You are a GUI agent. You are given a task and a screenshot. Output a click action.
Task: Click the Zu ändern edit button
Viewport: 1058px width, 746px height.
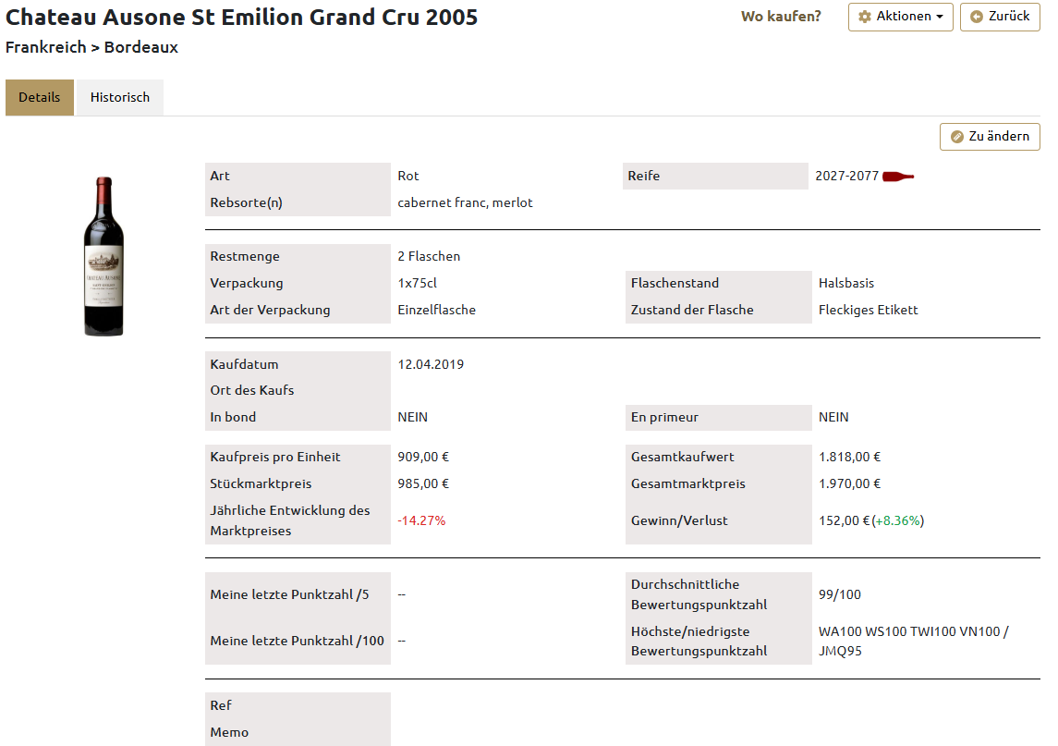(990, 137)
